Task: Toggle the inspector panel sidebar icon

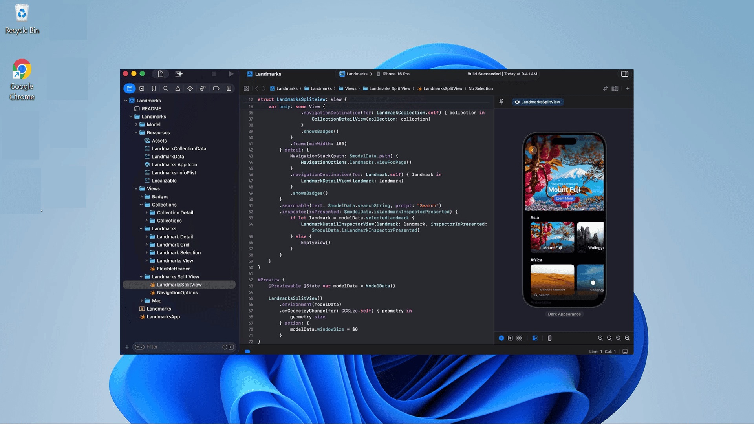Action: pos(624,74)
